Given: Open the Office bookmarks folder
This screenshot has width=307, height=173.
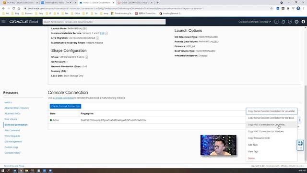Looking at the screenshot, I should (x=76, y=13).
